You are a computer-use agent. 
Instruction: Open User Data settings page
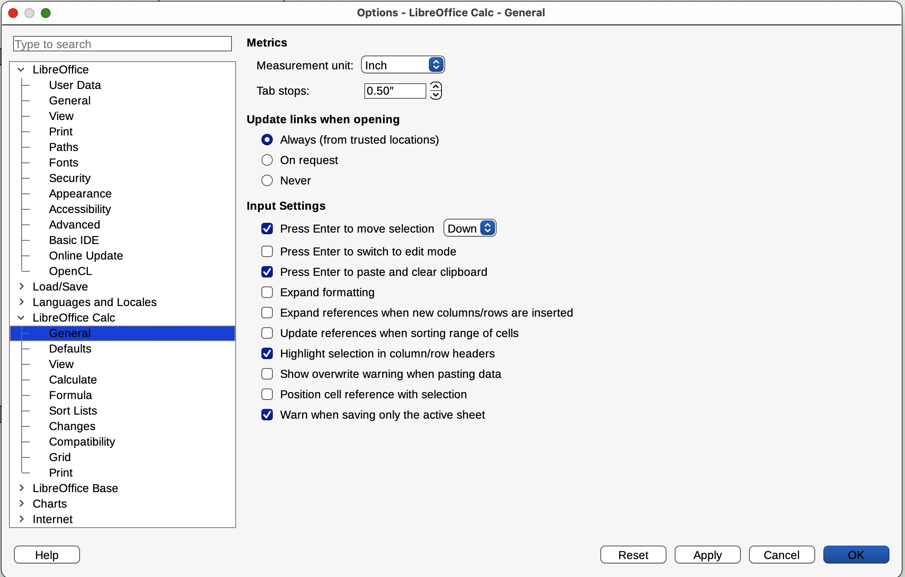[x=75, y=85]
